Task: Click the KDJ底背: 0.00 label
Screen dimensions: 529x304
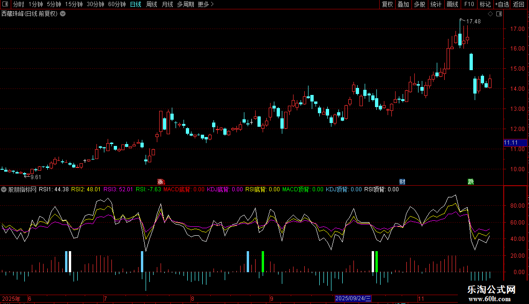Action: [225, 189]
